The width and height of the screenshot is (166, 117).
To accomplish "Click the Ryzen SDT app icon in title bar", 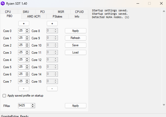I will pyautogui.click(x=3, y=4).
